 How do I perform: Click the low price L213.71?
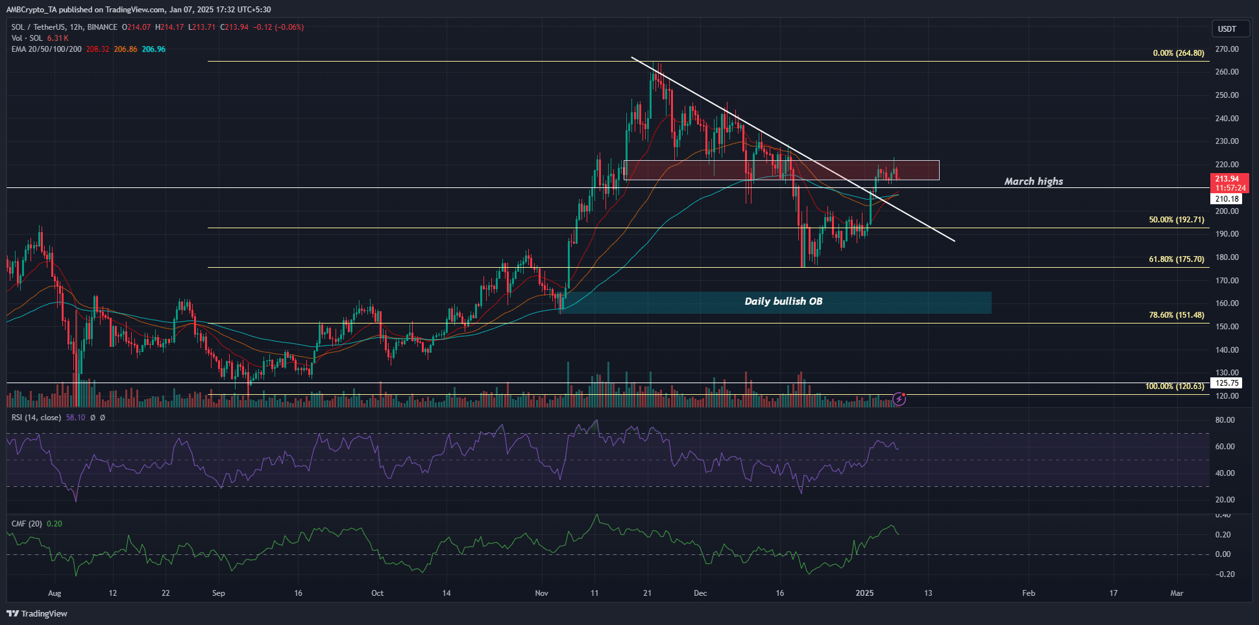point(202,27)
